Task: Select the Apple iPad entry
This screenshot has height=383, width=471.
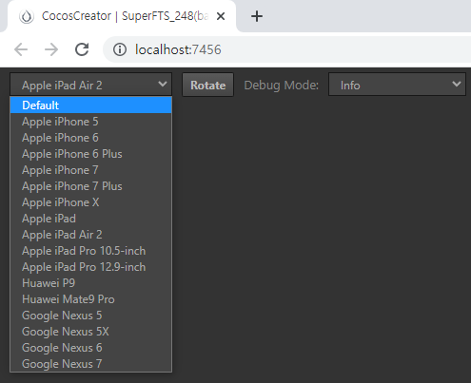Action: (91, 219)
